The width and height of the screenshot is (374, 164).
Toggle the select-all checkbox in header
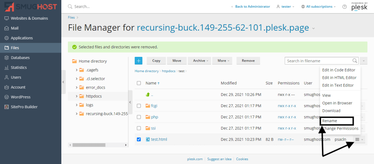pyautogui.click(x=139, y=83)
